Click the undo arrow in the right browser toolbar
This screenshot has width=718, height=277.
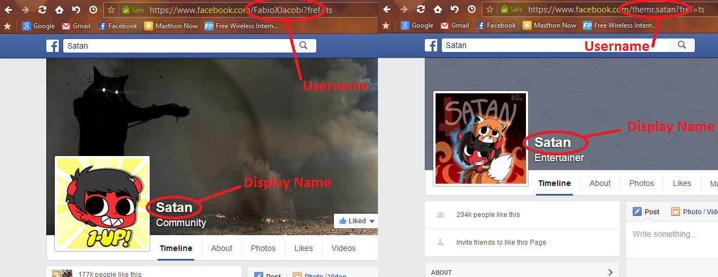[x=454, y=10]
